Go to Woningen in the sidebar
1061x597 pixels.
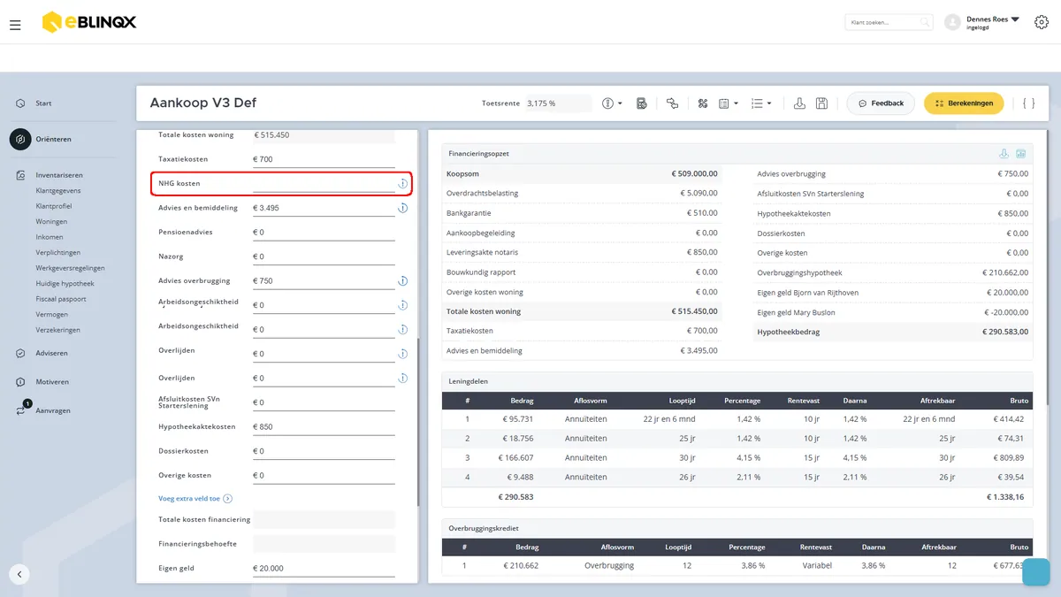51,221
